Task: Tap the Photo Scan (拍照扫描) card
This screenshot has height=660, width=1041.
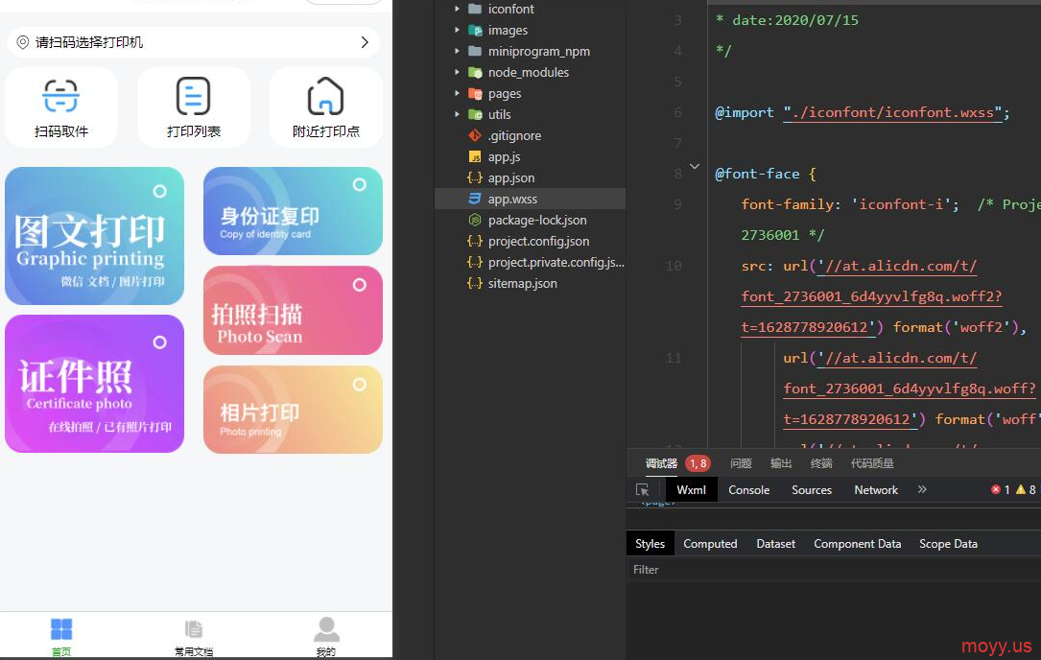Action: [x=293, y=310]
